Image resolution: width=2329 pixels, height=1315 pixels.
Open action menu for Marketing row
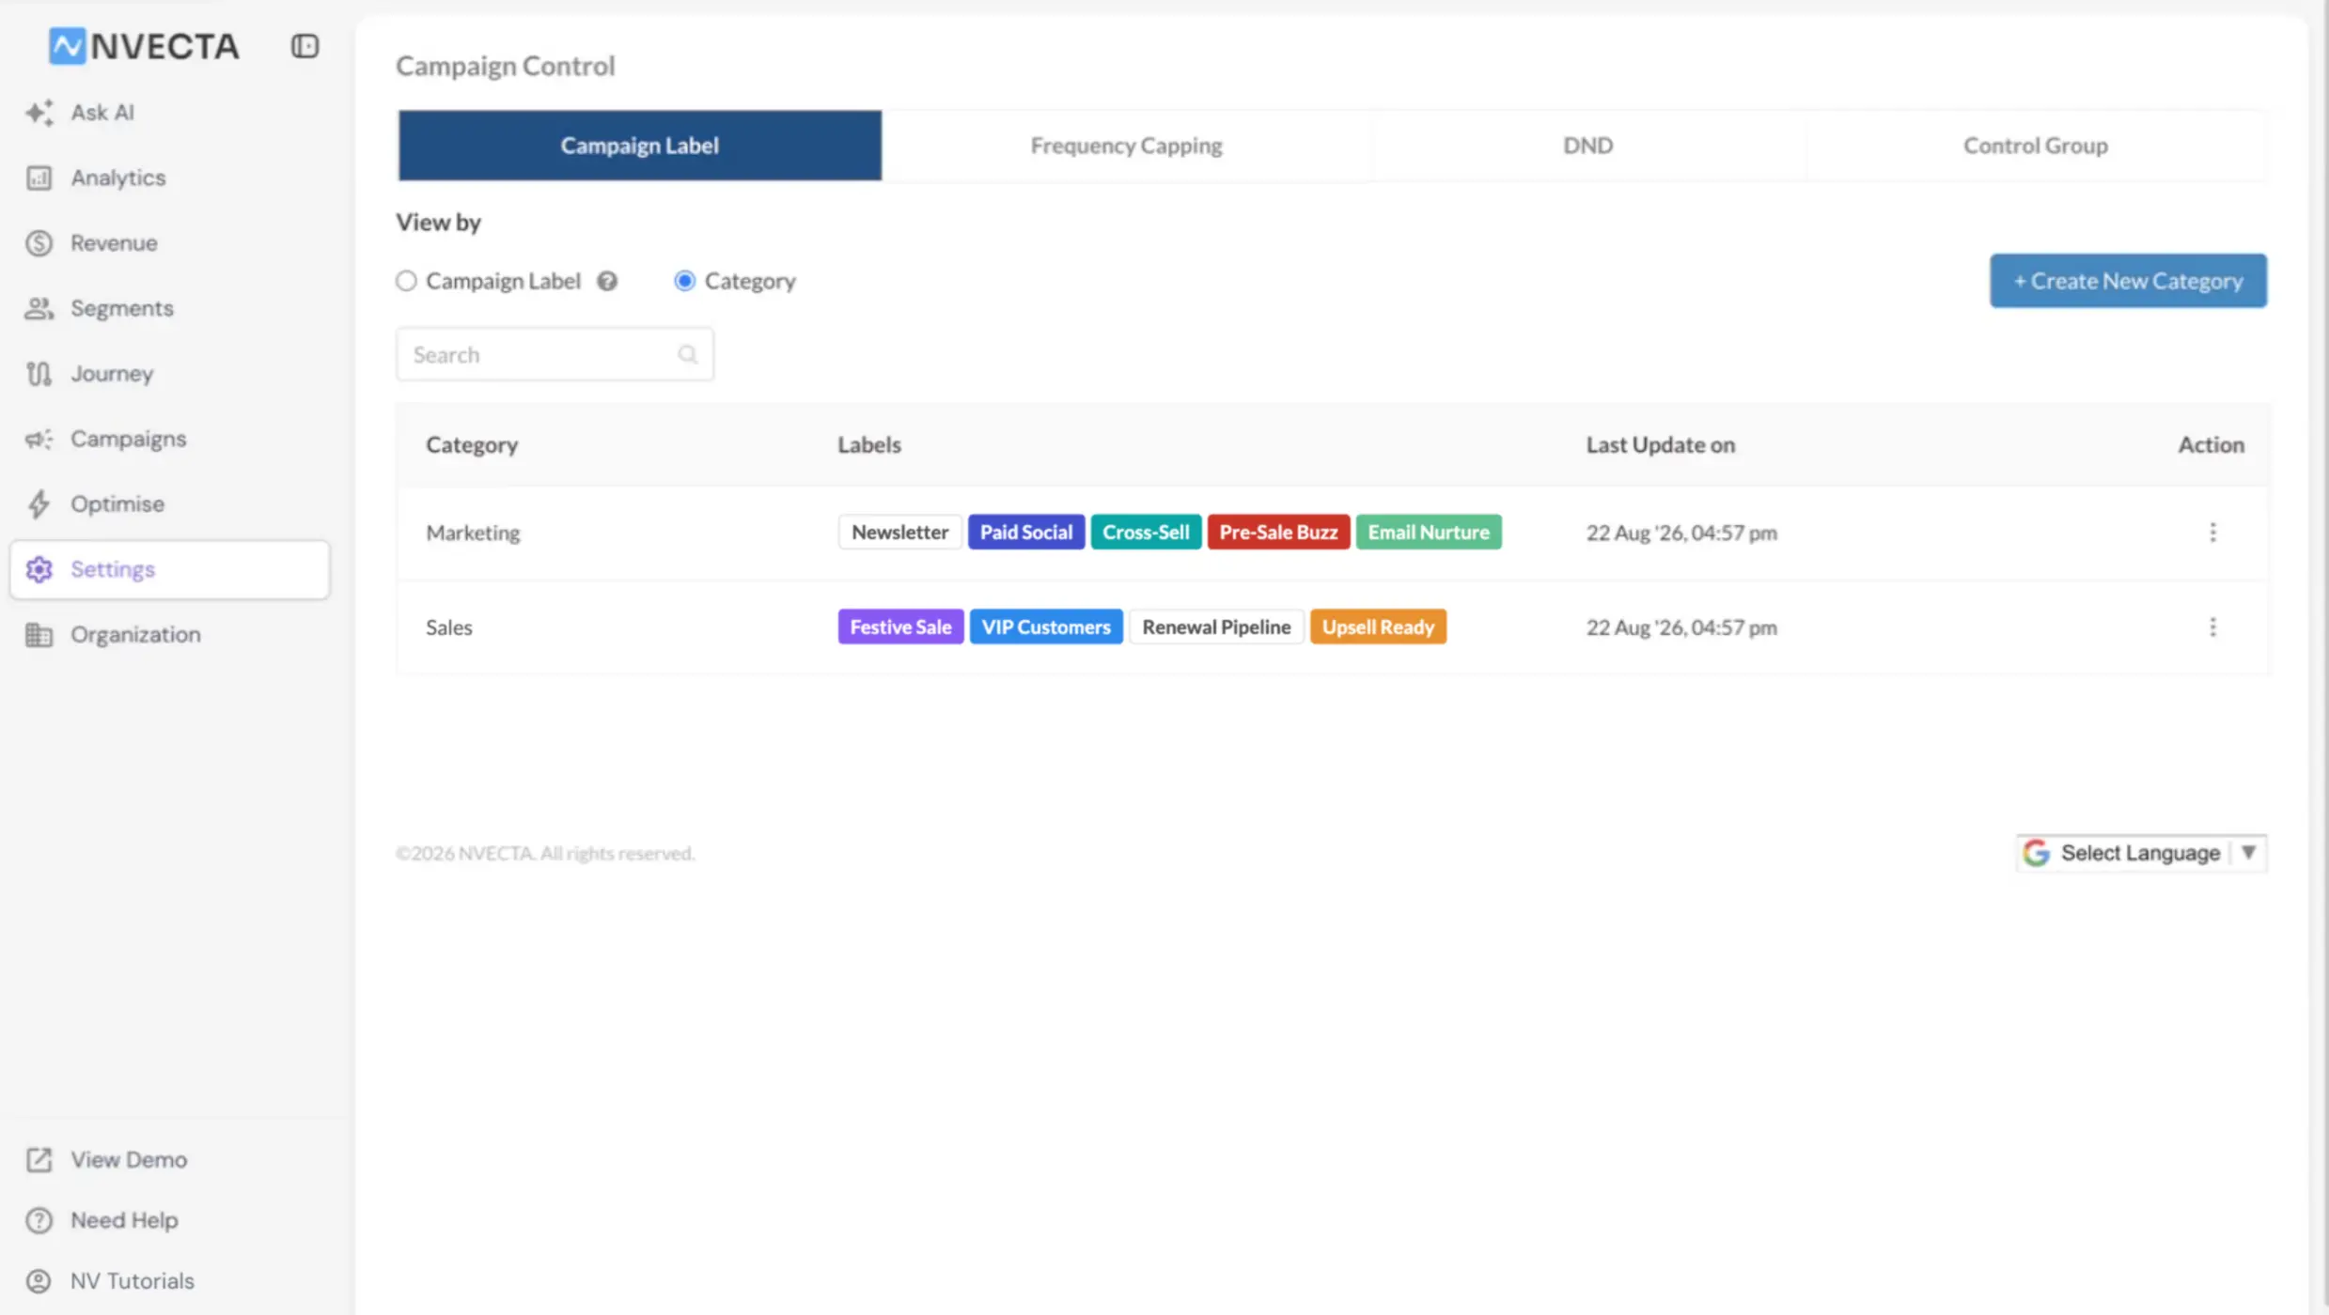2212,533
